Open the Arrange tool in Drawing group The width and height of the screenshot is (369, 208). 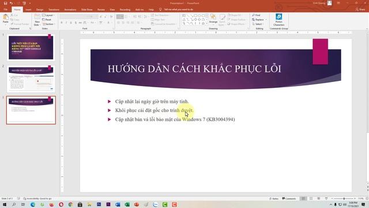click(x=213, y=18)
